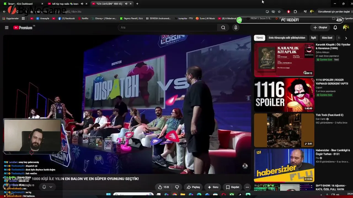Viewport: 353px width, 198px height.
Task: Show more filter chips with right arrow
Action: point(346,38)
